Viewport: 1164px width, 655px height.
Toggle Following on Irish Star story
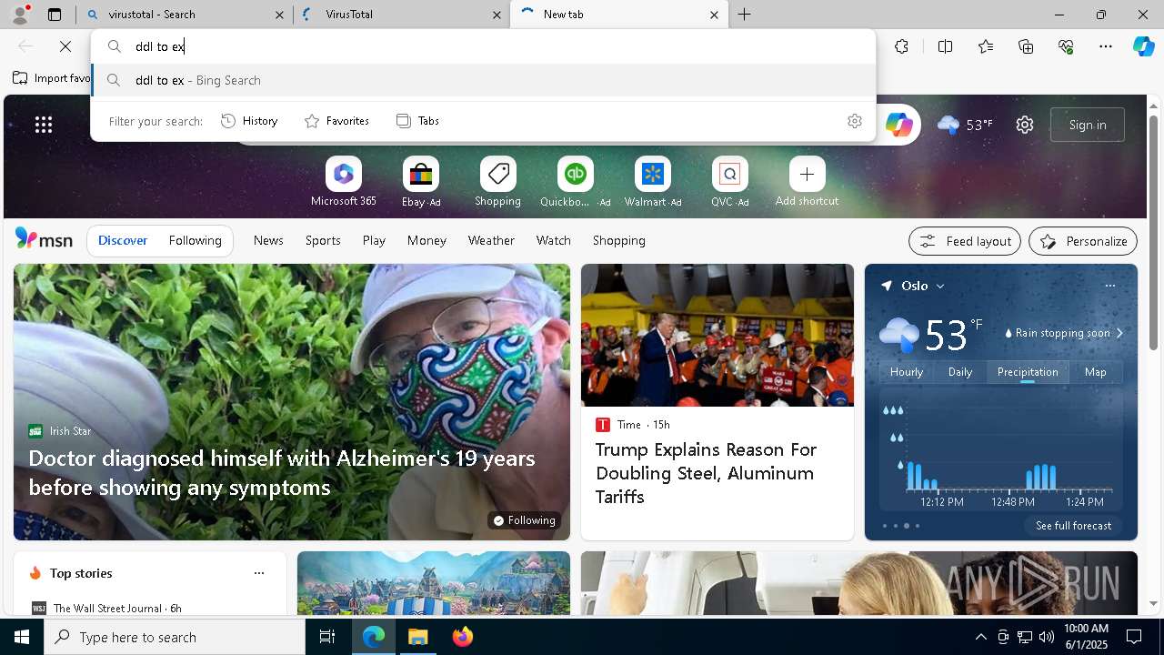click(523, 520)
